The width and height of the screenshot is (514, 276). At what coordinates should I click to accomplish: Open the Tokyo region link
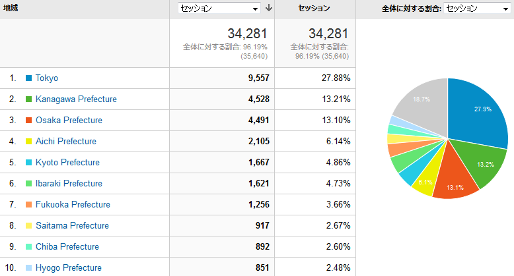[x=47, y=78]
